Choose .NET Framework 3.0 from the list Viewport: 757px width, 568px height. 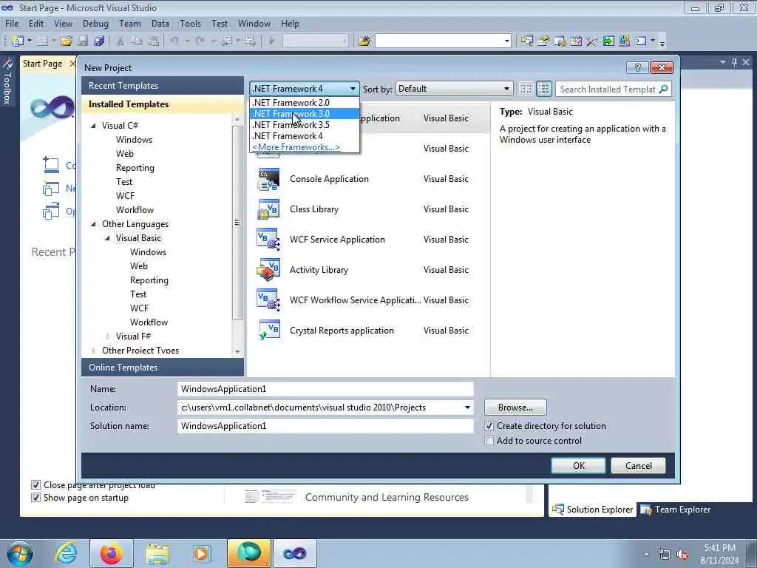(305, 114)
